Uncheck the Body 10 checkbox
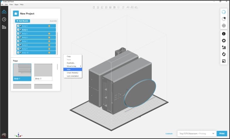The width and height of the screenshot is (230, 139). pos(18,52)
